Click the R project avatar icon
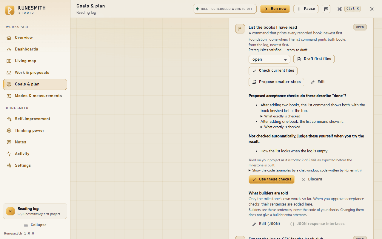Screen dimensions: 382x239 pos(10,211)
